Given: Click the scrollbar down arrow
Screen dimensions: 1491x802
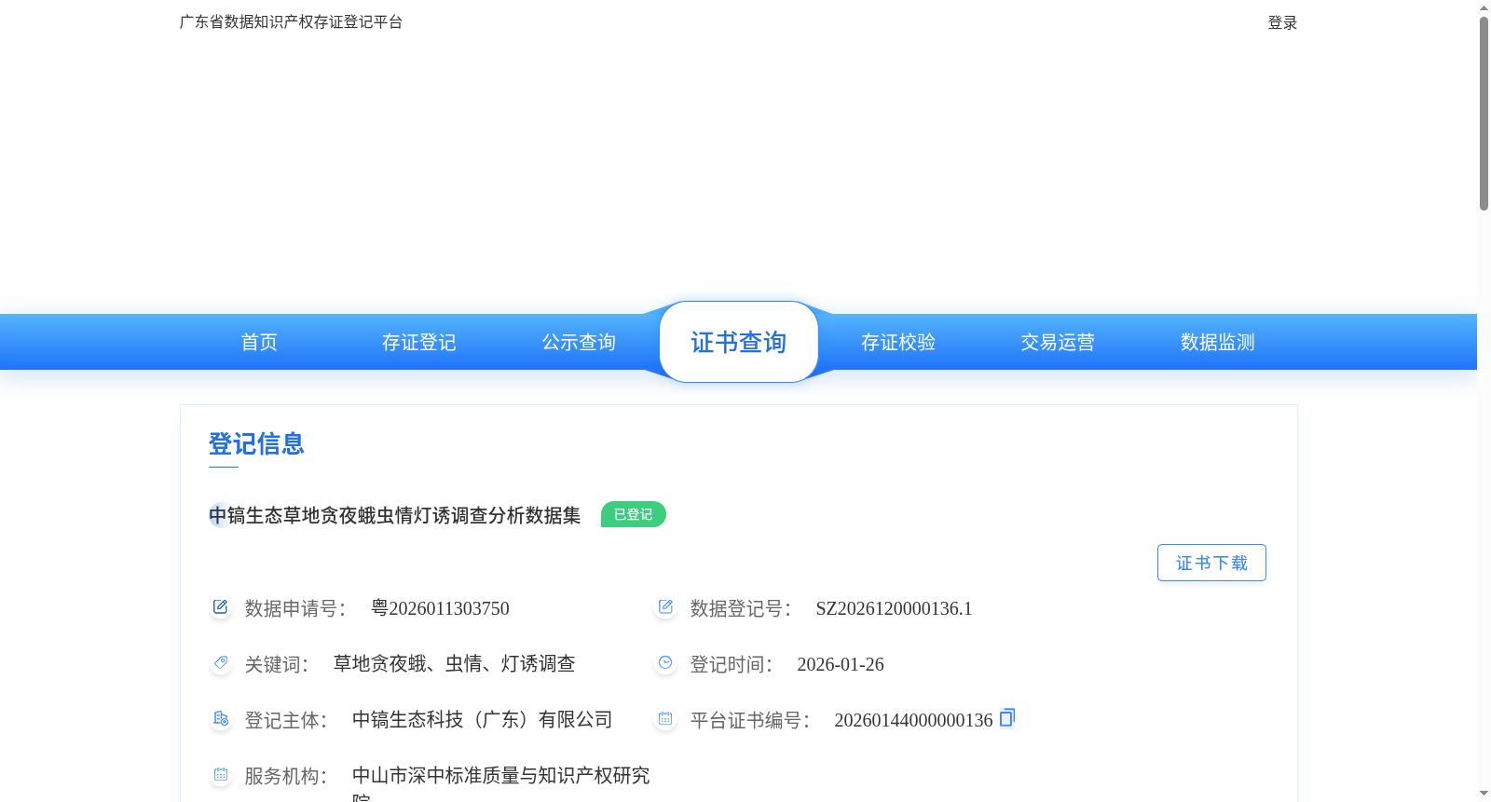Looking at the screenshot, I should (1484, 794).
